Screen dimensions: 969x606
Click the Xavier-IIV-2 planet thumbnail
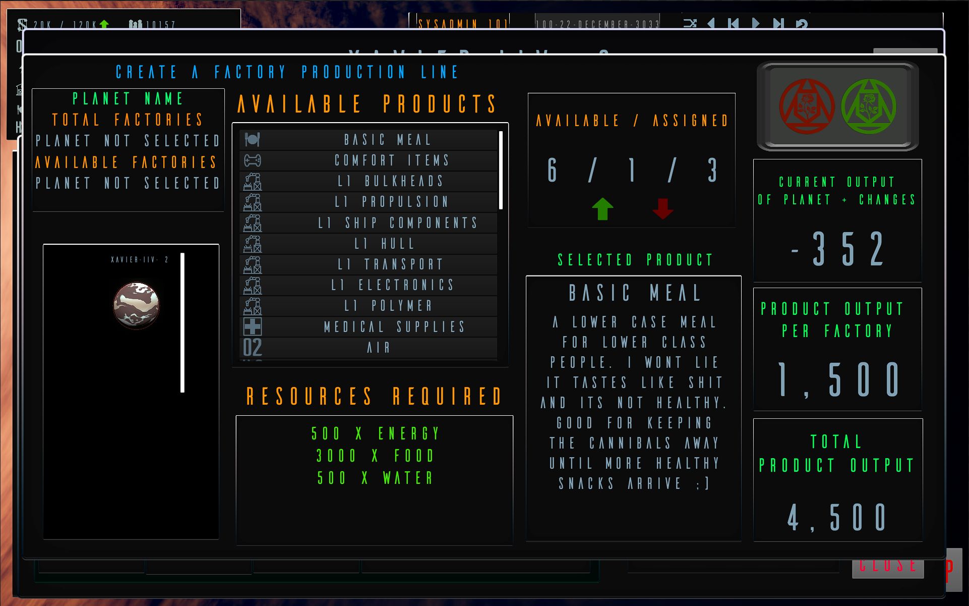pyautogui.click(x=136, y=305)
